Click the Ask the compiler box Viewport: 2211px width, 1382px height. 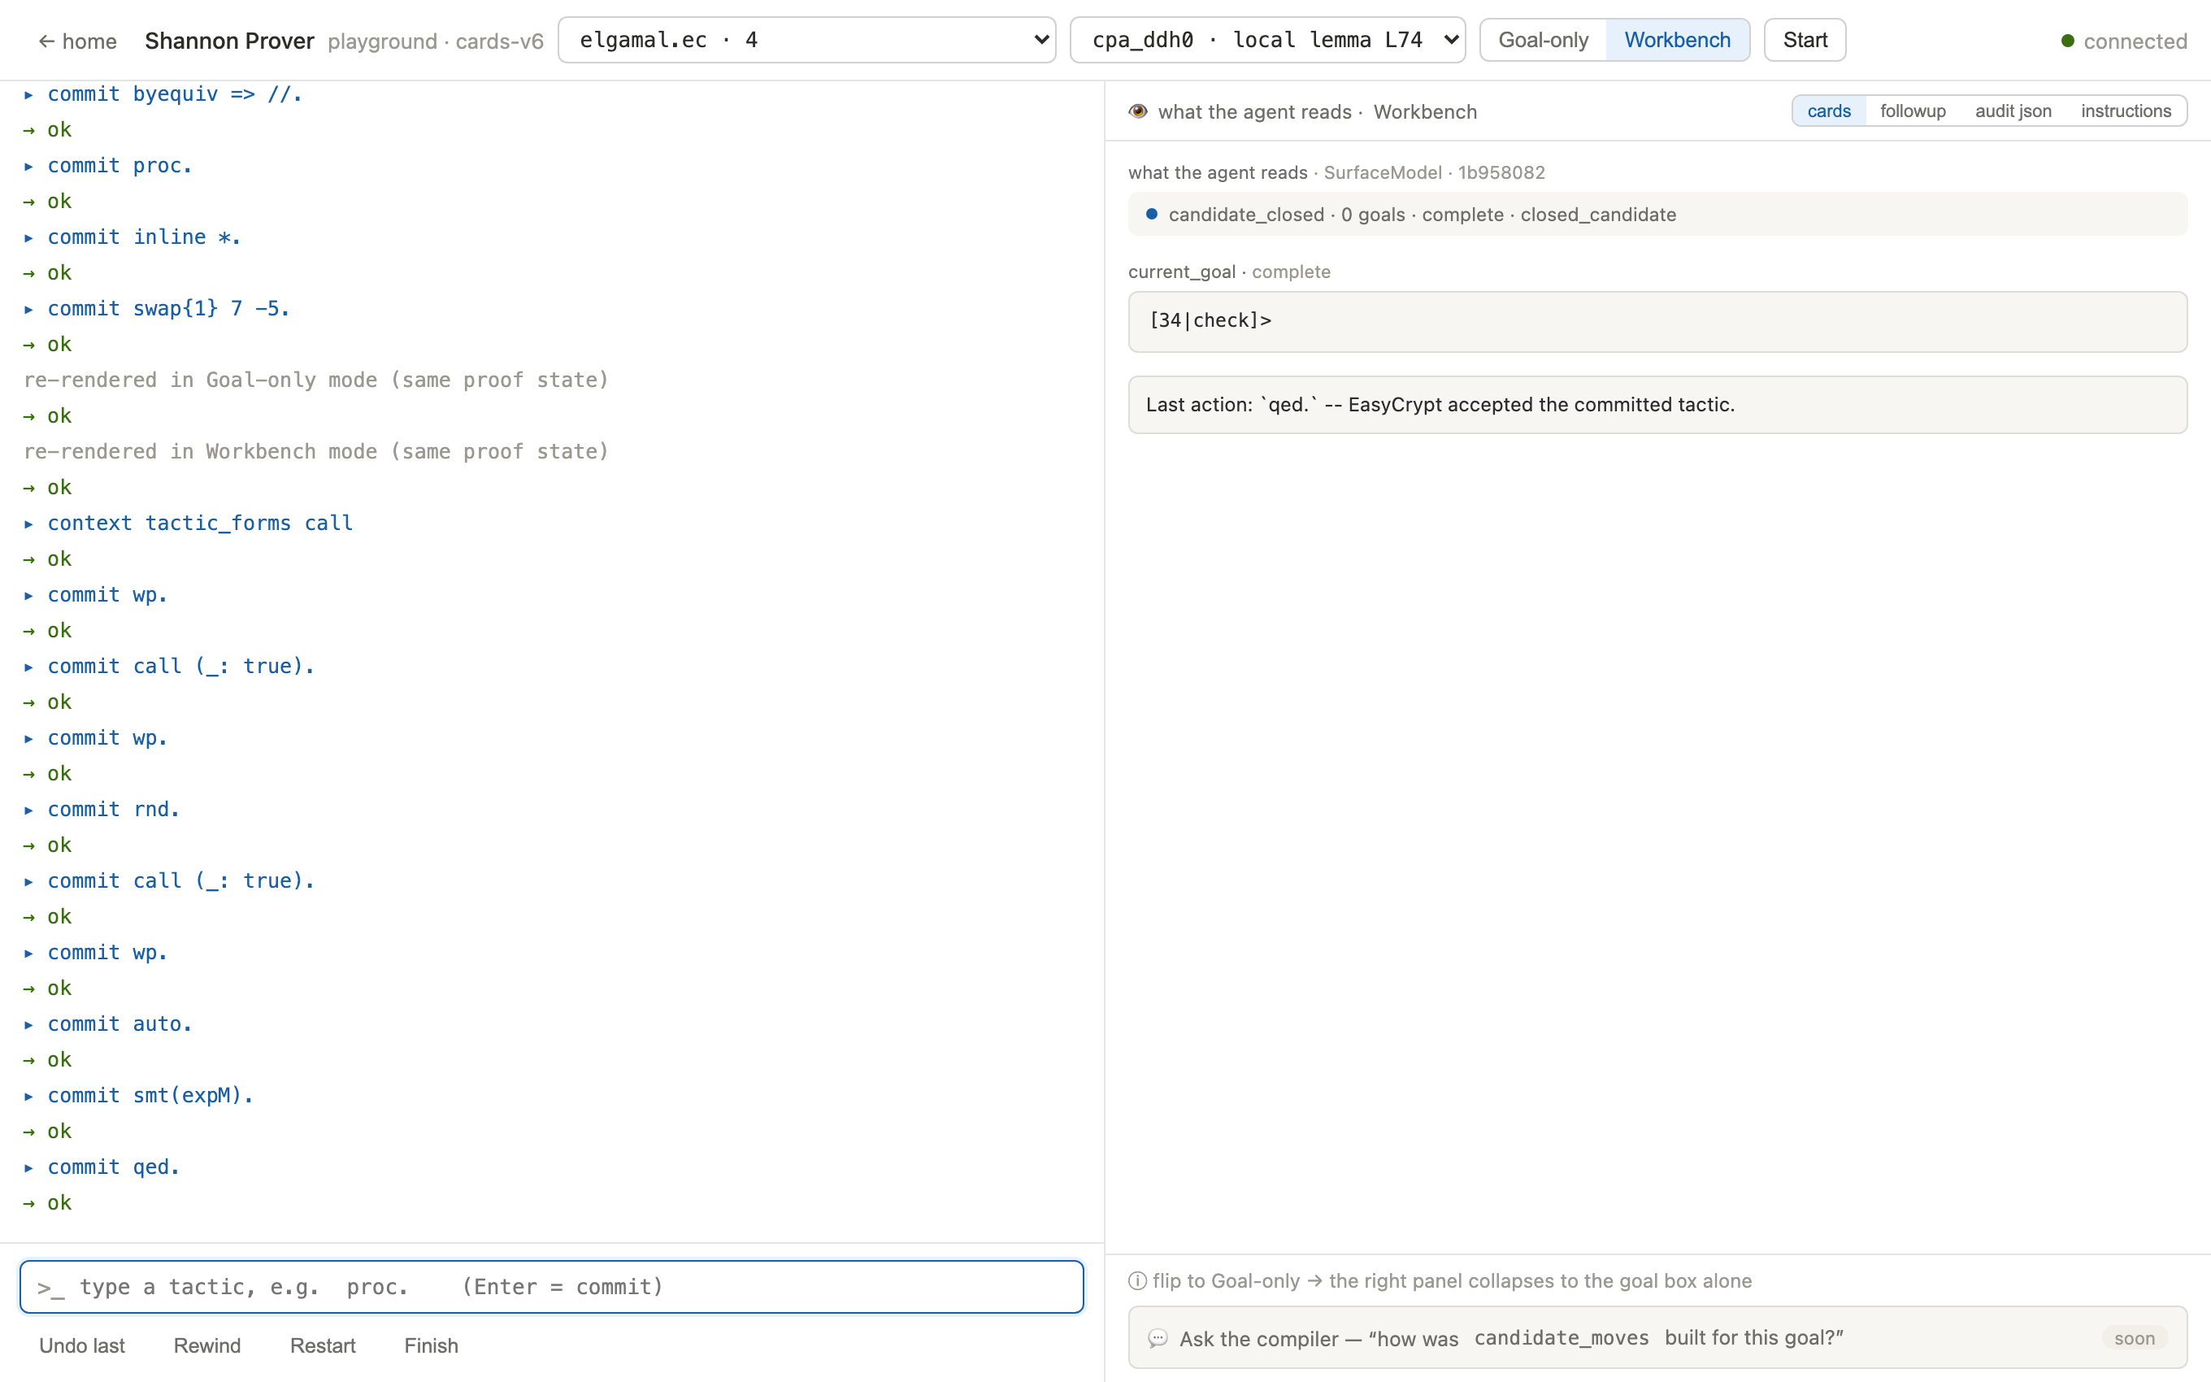click(x=1657, y=1337)
